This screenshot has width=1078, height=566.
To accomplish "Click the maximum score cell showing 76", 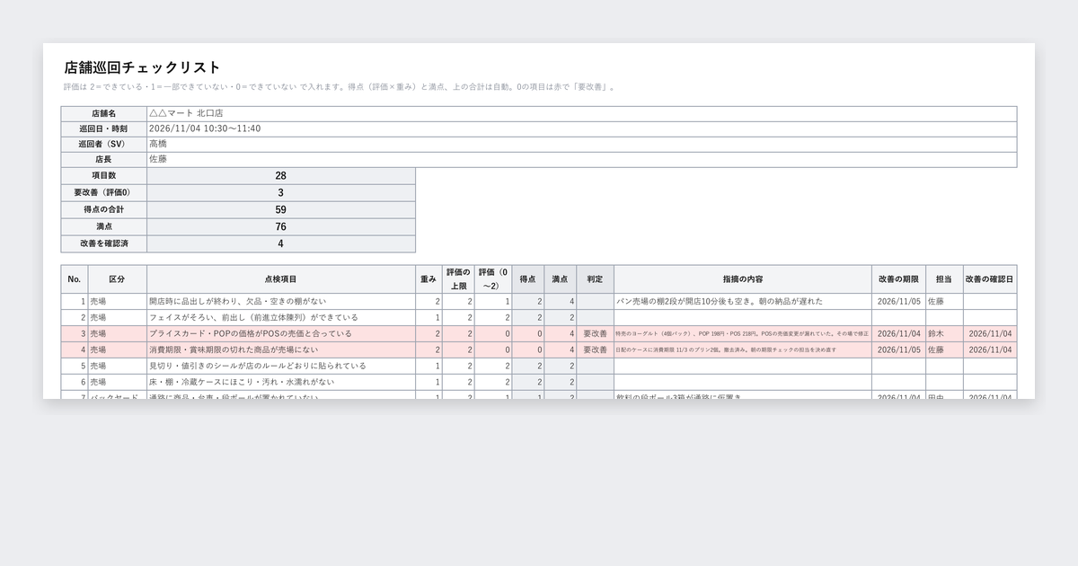I will pos(281,227).
